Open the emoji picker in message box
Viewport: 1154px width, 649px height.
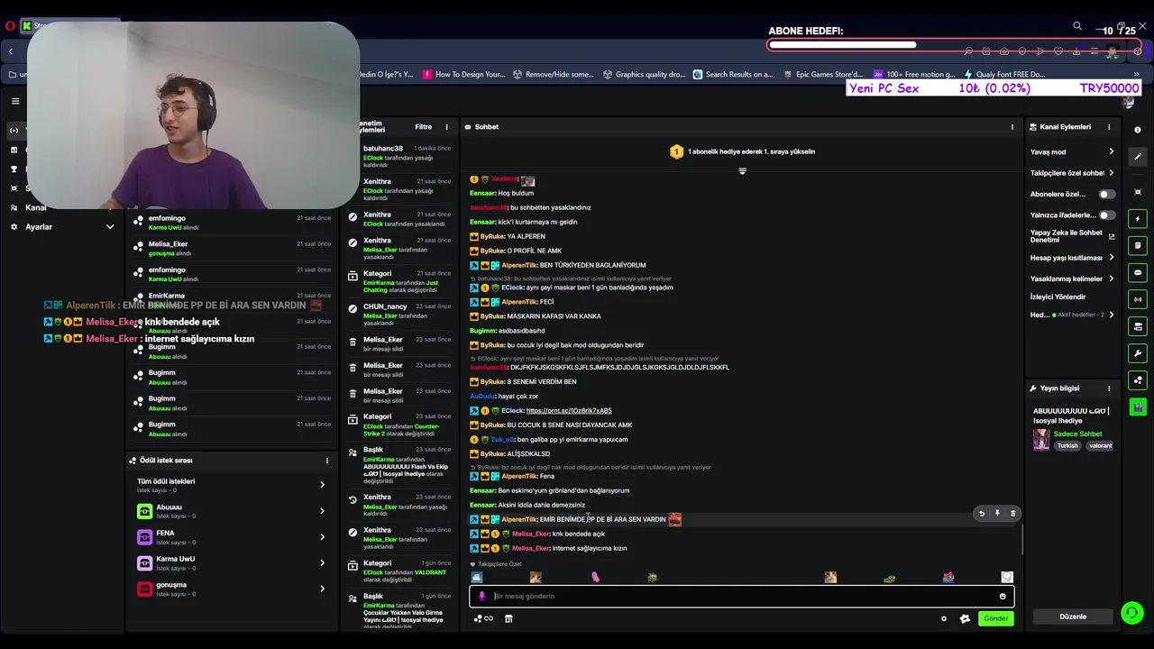pyautogui.click(x=1003, y=596)
